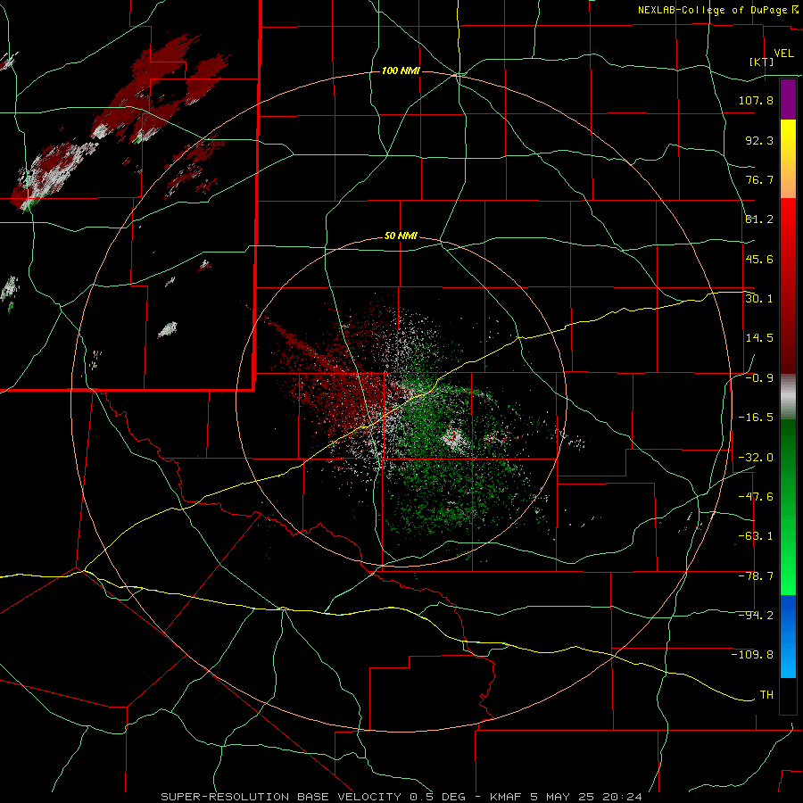803x803 pixels.
Task: Click the 92.3 velocity scale value
Action: click(x=759, y=140)
